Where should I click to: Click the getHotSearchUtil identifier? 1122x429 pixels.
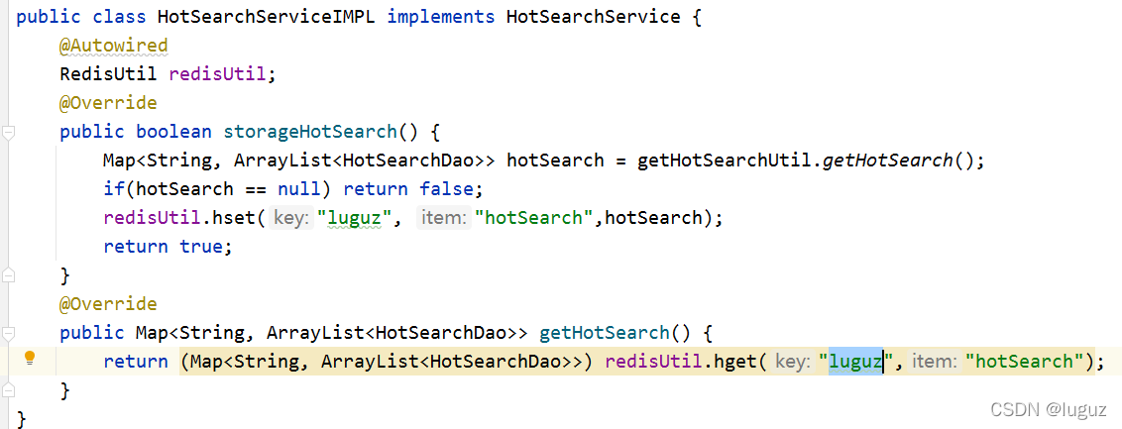pos(725,161)
